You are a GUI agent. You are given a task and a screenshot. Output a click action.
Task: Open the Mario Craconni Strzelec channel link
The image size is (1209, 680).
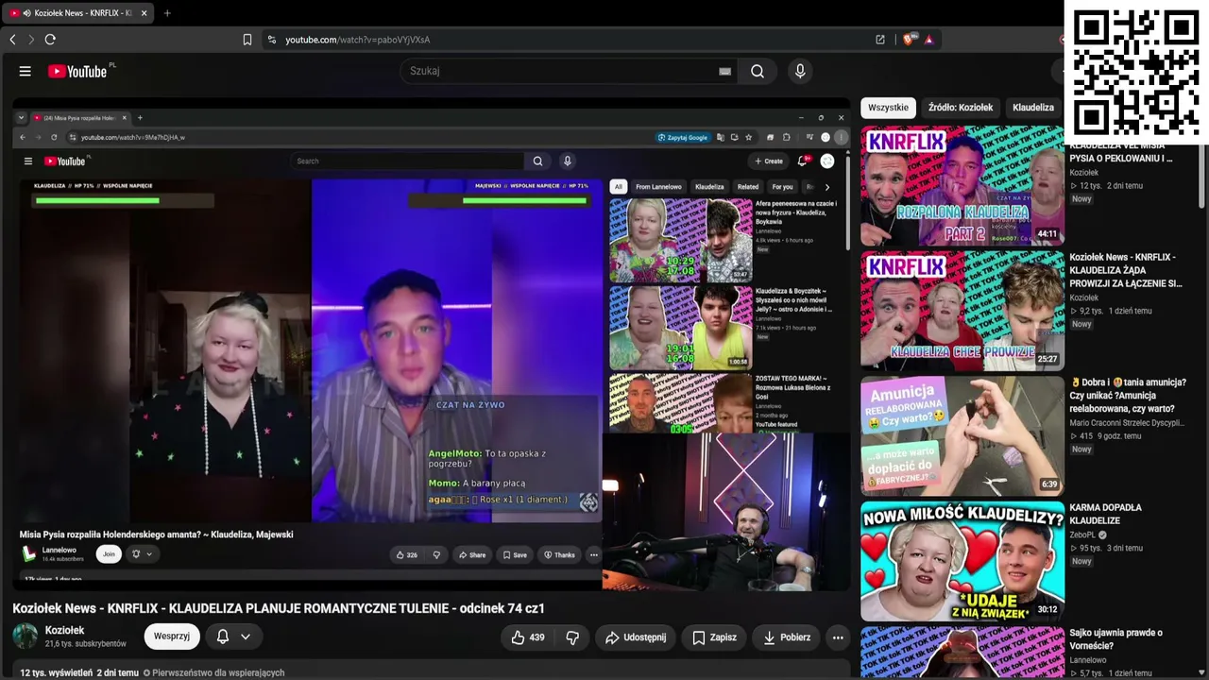[1126, 423]
